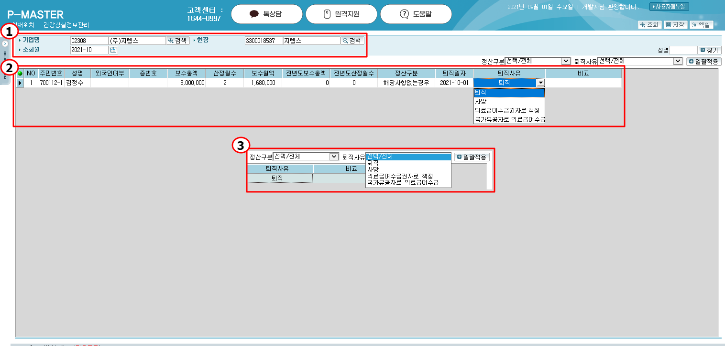Click the 찾기 find button
The width and height of the screenshot is (725, 346).
tap(710, 50)
